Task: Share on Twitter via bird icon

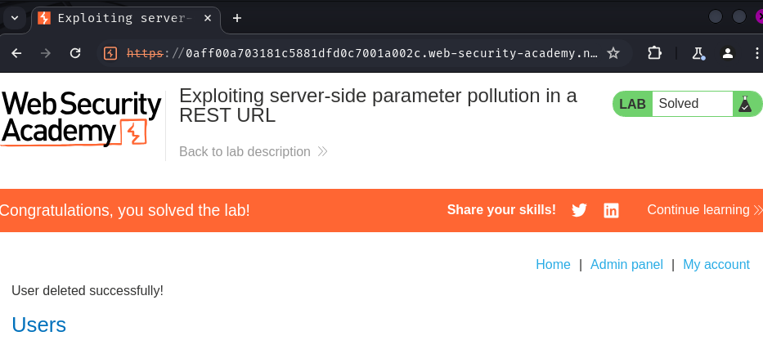Action: point(579,210)
